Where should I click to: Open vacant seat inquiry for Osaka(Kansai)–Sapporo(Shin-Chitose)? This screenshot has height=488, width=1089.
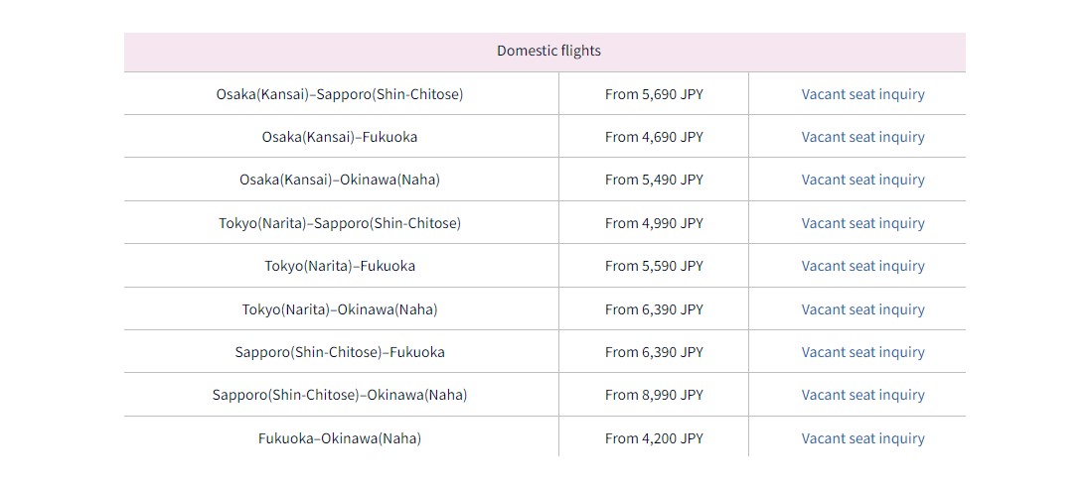click(862, 94)
